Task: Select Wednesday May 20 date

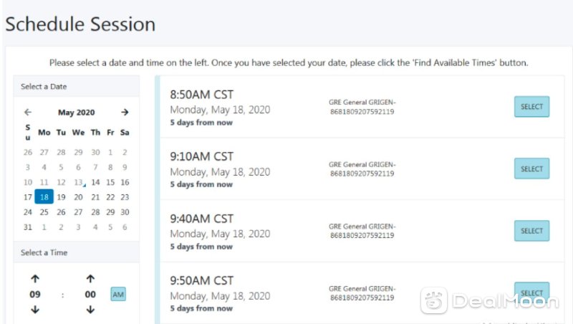Action: (x=78, y=197)
